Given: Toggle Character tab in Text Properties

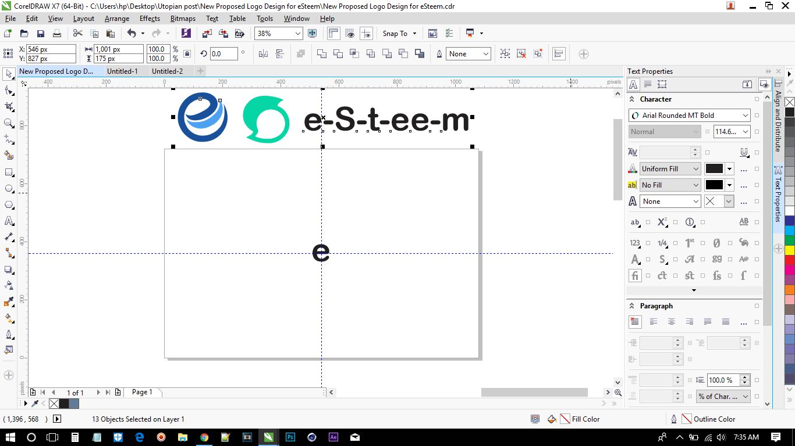Looking at the screenshot, I should click(633, 84).
